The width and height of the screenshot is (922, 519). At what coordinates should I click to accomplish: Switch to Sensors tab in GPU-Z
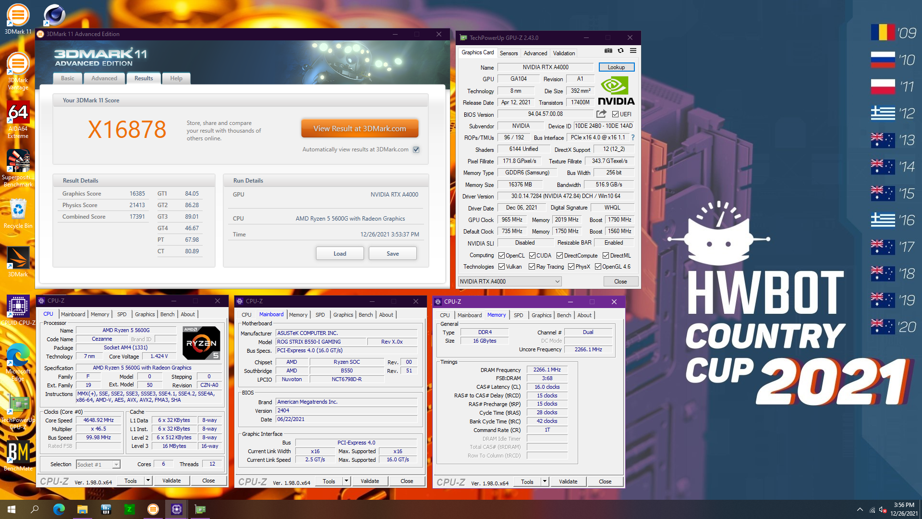[x=509, y=53]
